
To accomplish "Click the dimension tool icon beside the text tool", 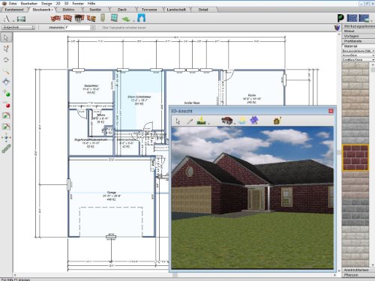I will coord(21,19).
